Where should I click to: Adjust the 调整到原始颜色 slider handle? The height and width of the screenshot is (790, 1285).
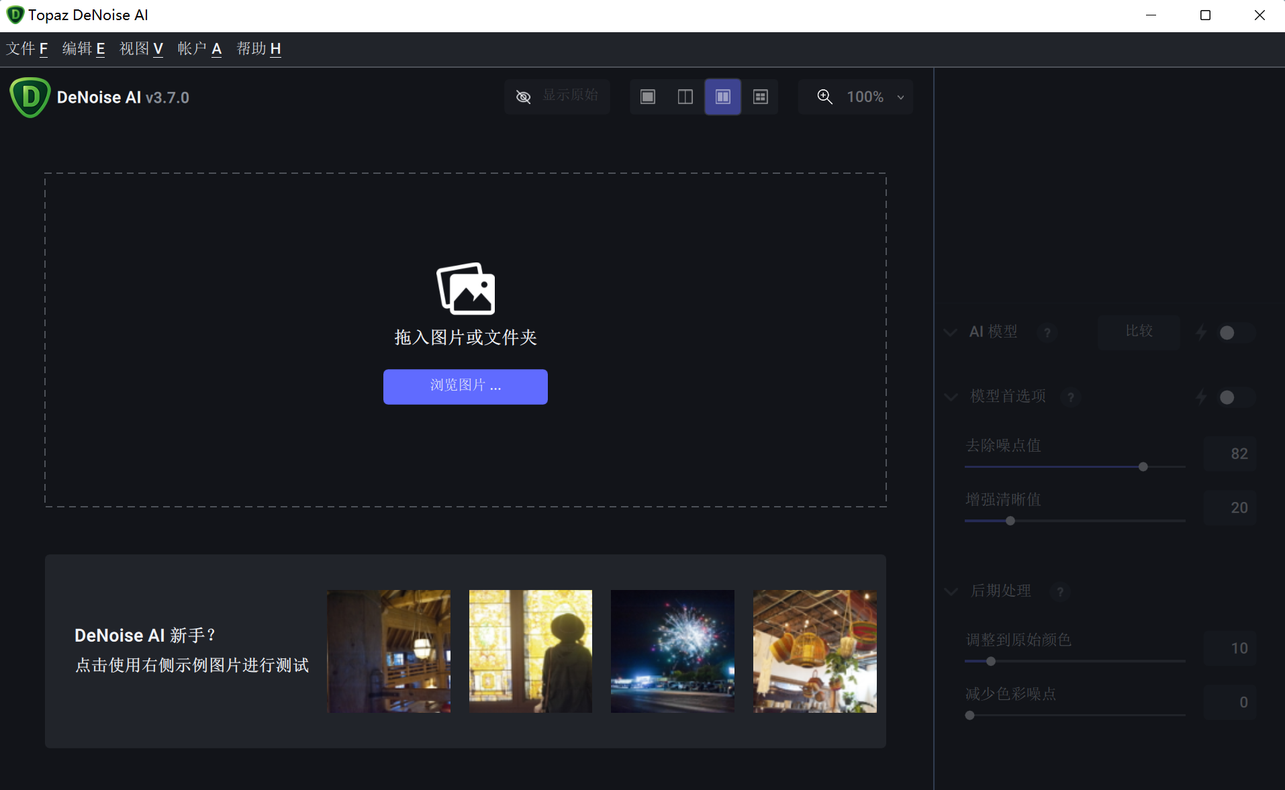click(x=990, y=661)
